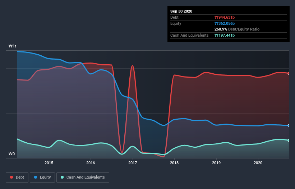Image resolution: width=295 pixels, height=189 pixels.
Task: Click the 2019 x-axis label
Action: click(x=216, y=163)
